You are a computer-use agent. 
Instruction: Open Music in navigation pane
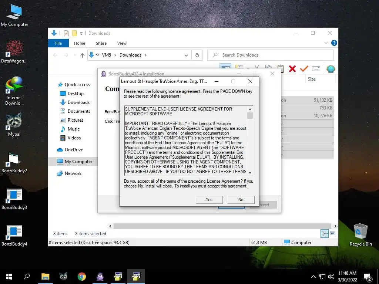tap(70, 129)
